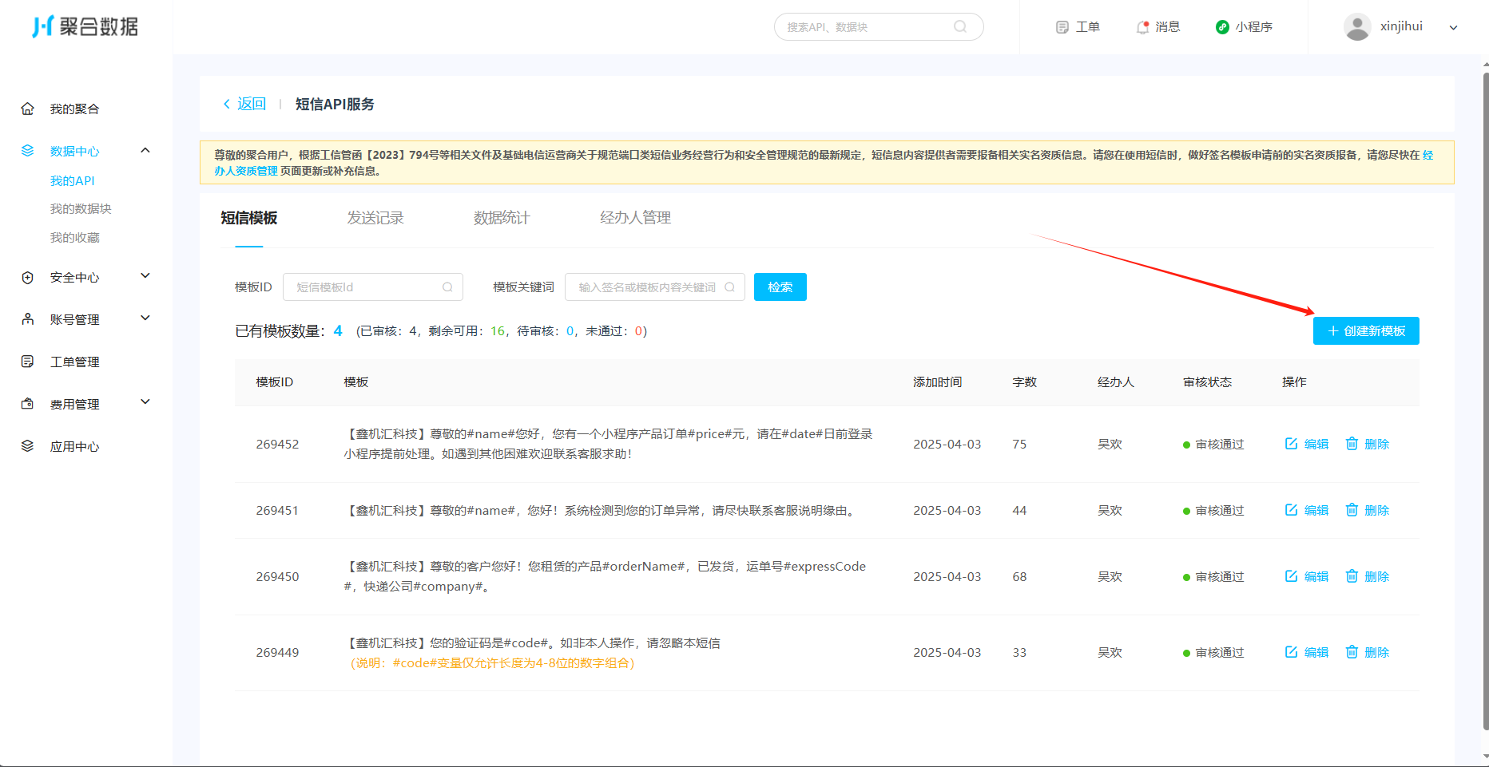Image resolution: width=1489 pixels, height=767 pixels.
Task: Click the search icon in 模板关键词 field
Action: (x=729, y=287)
